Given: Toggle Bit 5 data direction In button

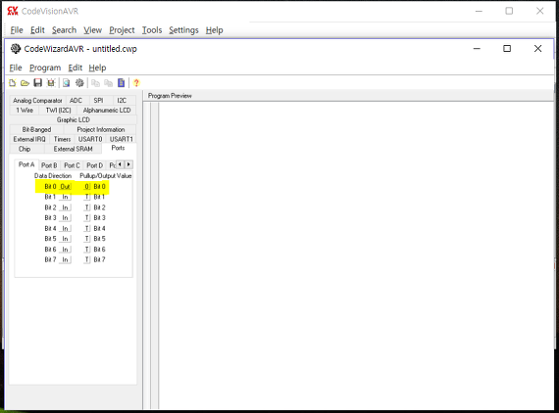Looking at the screenshot, I should [65, 239].
